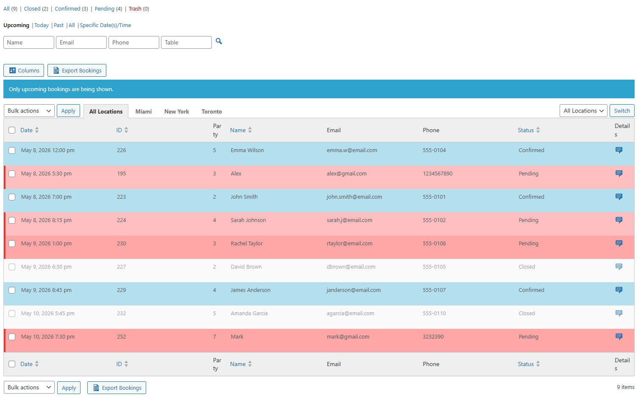Click date May 10, 2026 7:30 pm
The height and width of the screenshot is (397, 638).
[48, 337]
